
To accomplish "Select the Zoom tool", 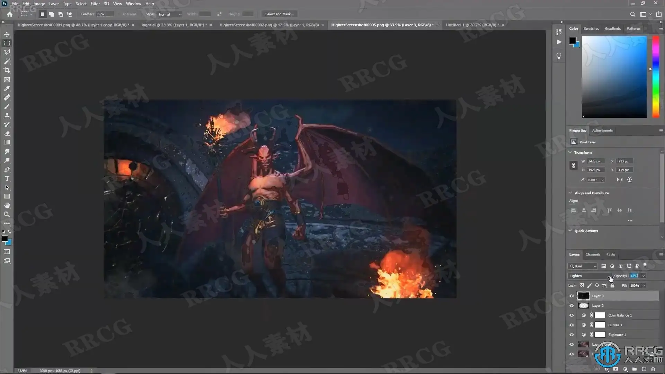I will (7, 214).
